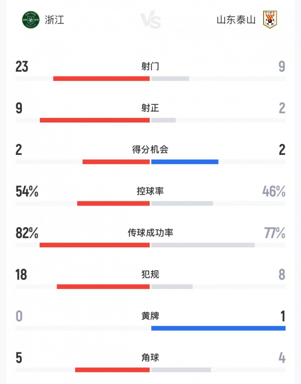301x384 pixels.
Task: Click the 得分机会 stat label
Action: coord(150,149)
